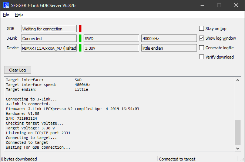This screenshot has height=162, width=245.
Task: Enable the Stay on top checkbox
Action: click(202, 29)
